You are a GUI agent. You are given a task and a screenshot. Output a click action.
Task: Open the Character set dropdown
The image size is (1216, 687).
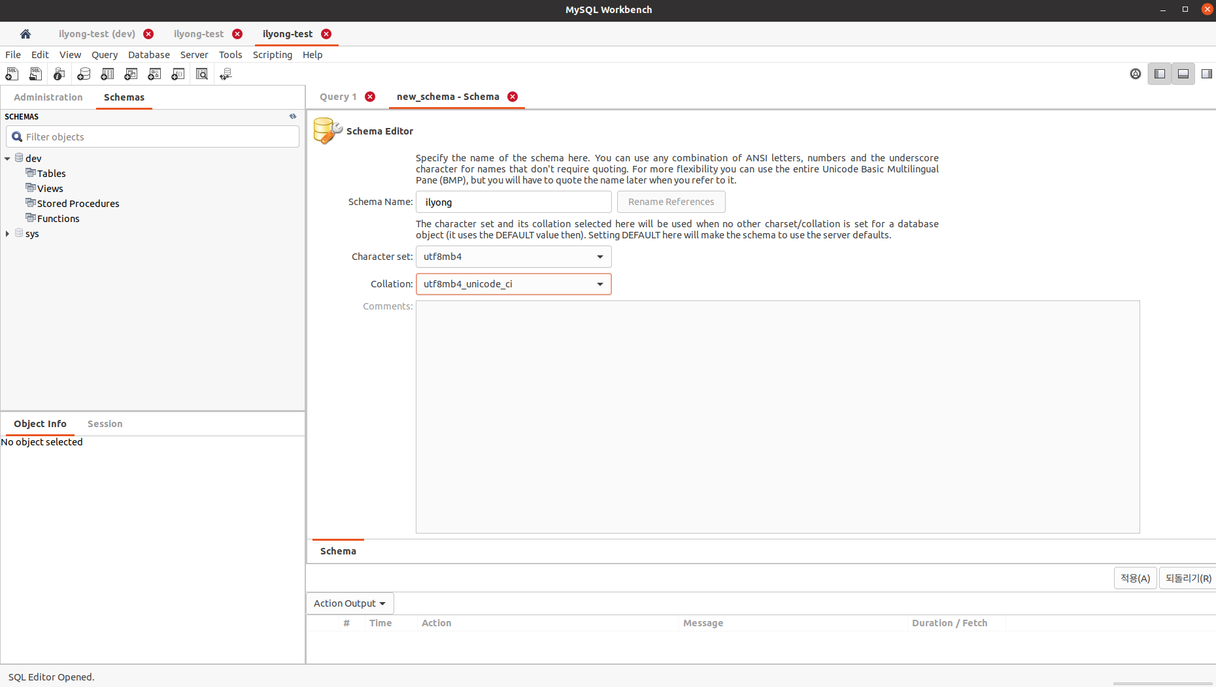point(514,257)
